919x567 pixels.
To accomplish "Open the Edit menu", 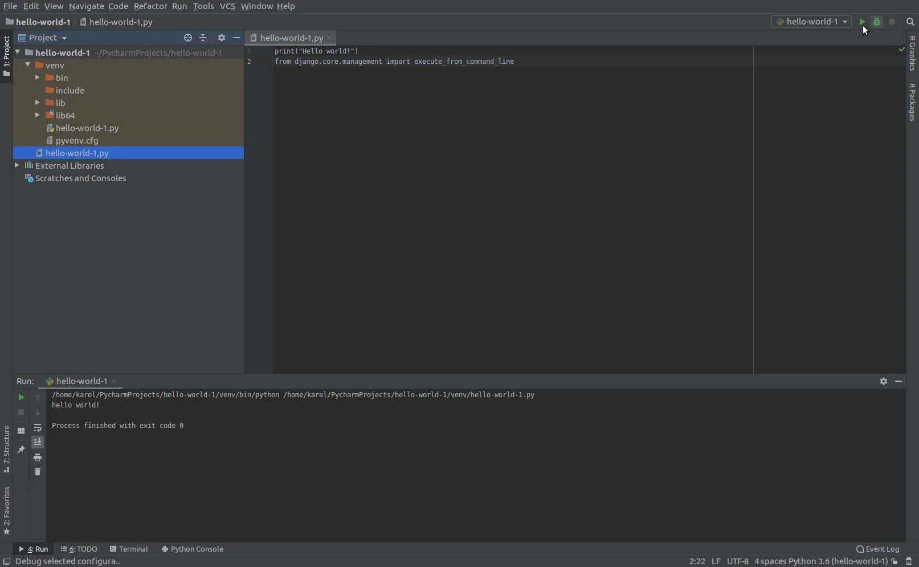I will click(x=31, y=6).
